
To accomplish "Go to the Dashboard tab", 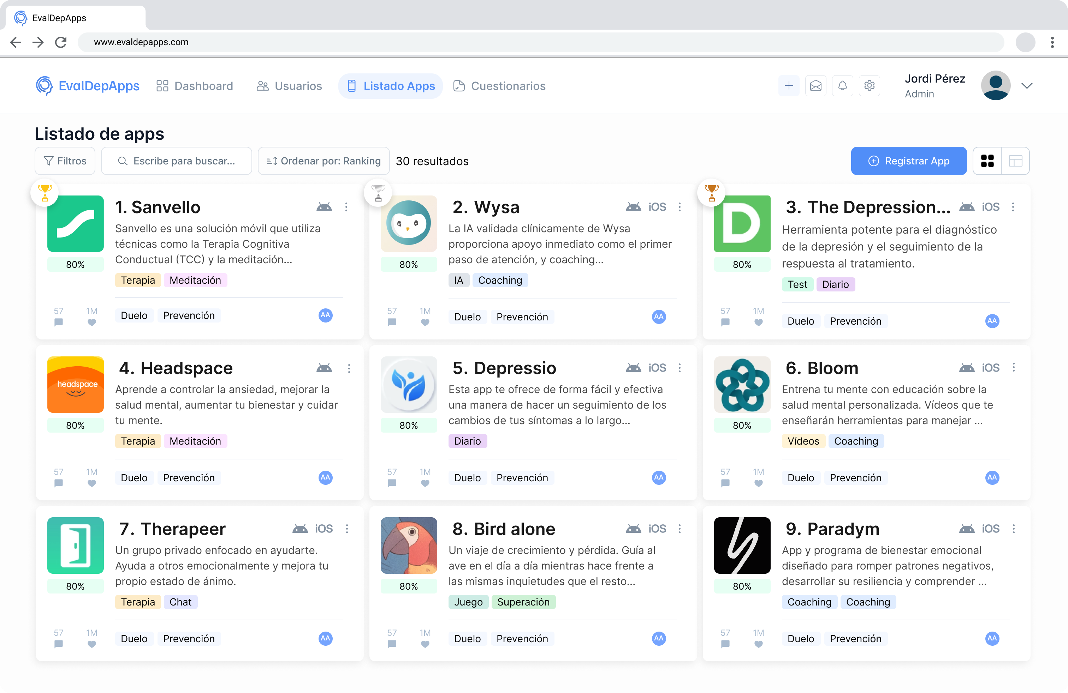I will pyautogui.click(x=195, y=86).
